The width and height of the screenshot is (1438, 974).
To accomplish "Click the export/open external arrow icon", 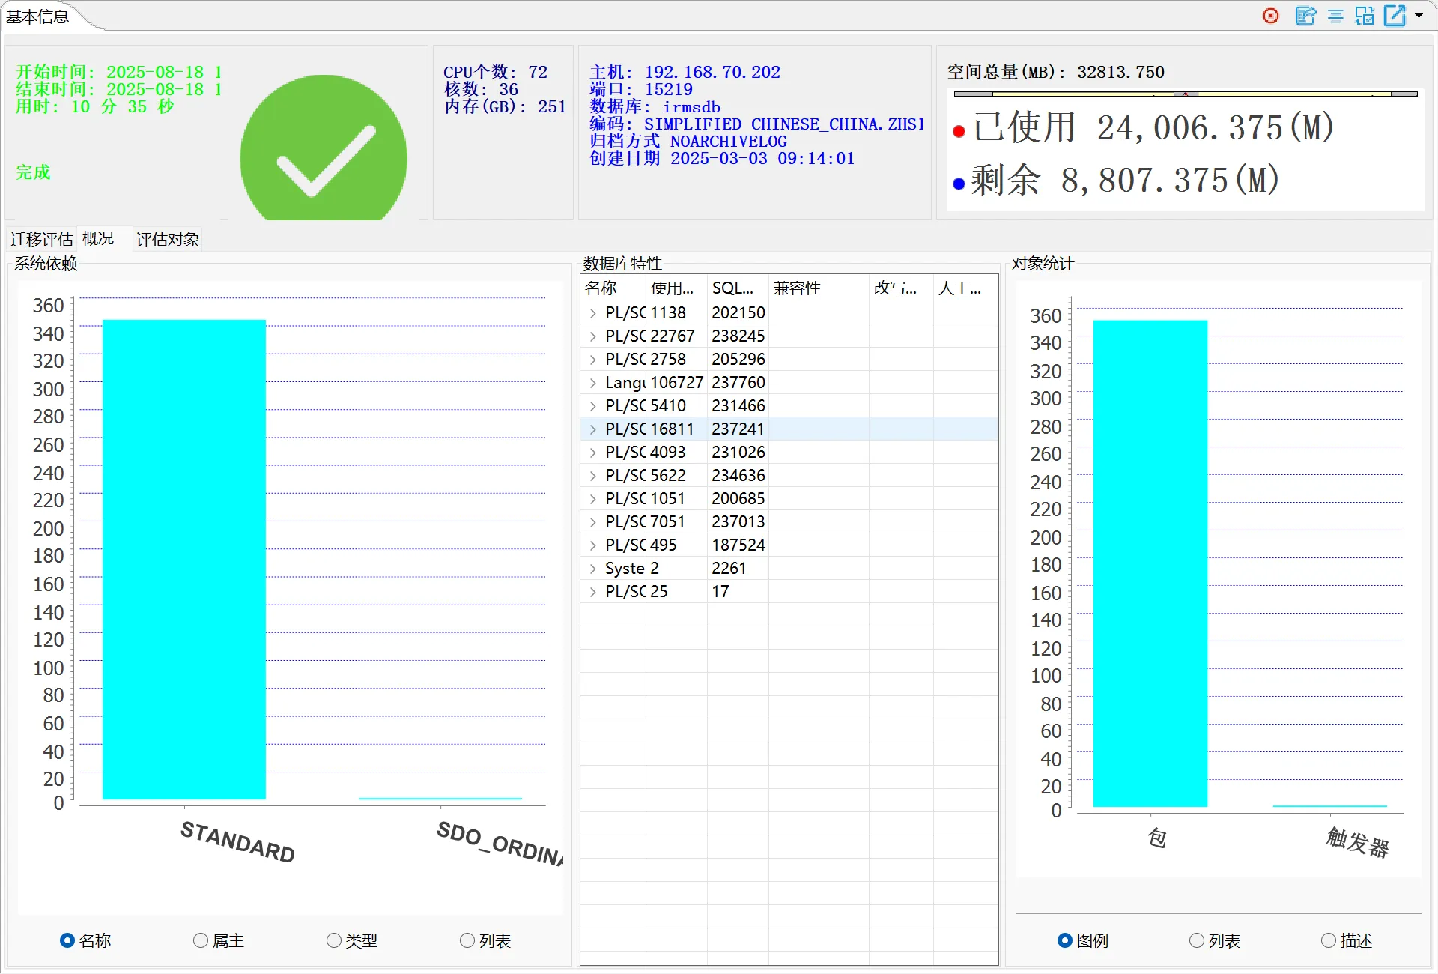I will [1395, 16].
